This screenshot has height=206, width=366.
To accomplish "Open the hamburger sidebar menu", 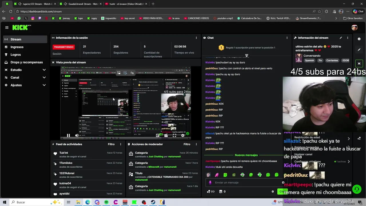I will (x=7, y=27).
